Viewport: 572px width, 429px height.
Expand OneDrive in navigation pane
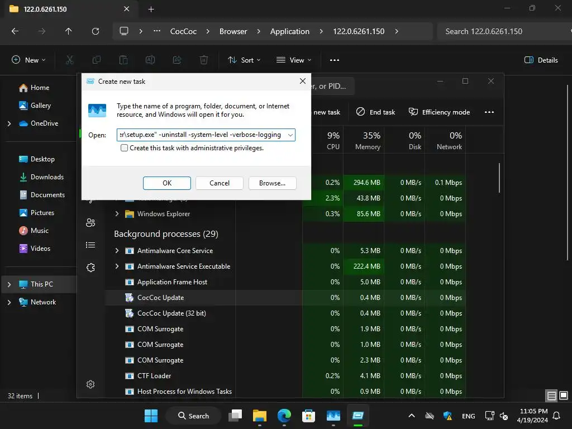(x=9, y=123)
